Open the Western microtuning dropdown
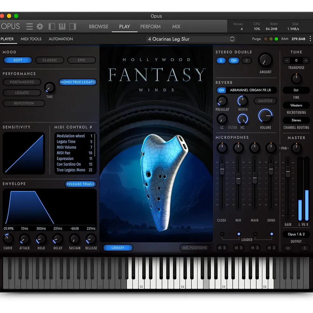Screen dimensions: 313x313 [296, 105]
